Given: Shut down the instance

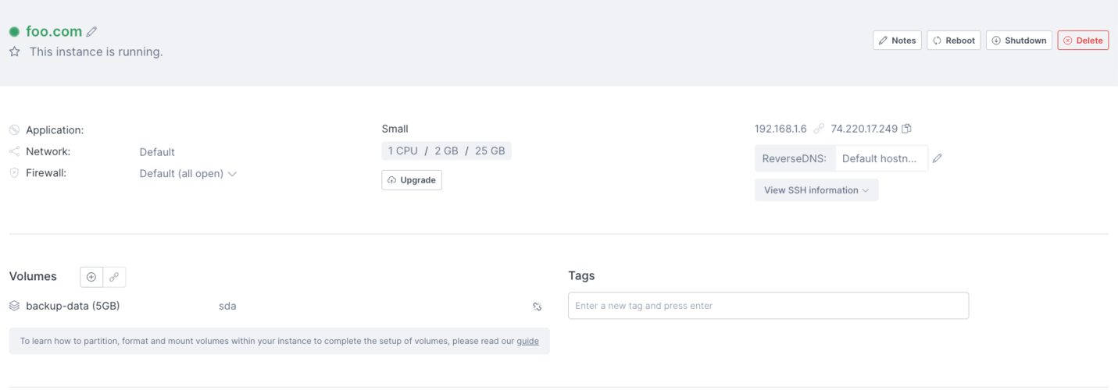Looking at the screenshot, I should coord(1019,41).
